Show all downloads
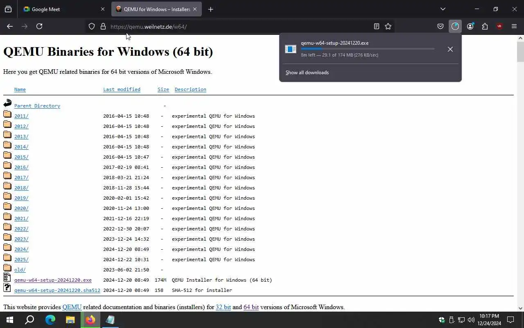524x328 pixels. click(x=307, y=73)
